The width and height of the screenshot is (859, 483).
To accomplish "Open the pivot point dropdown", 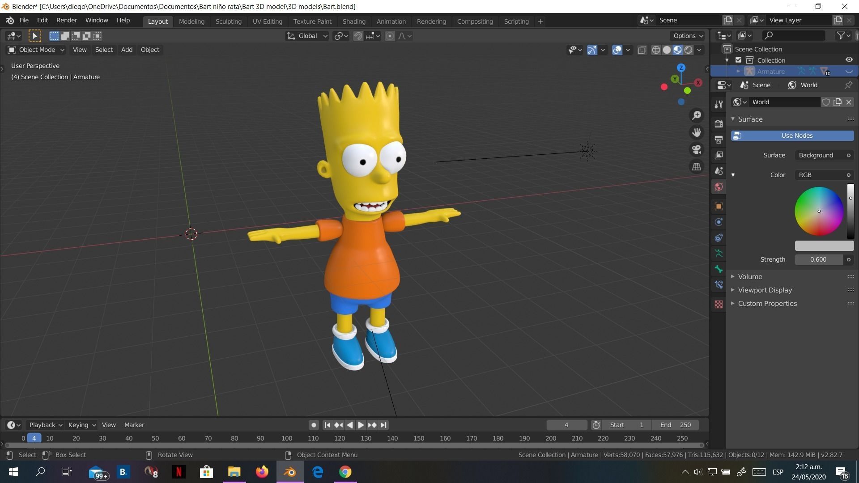I will (341, 36).
